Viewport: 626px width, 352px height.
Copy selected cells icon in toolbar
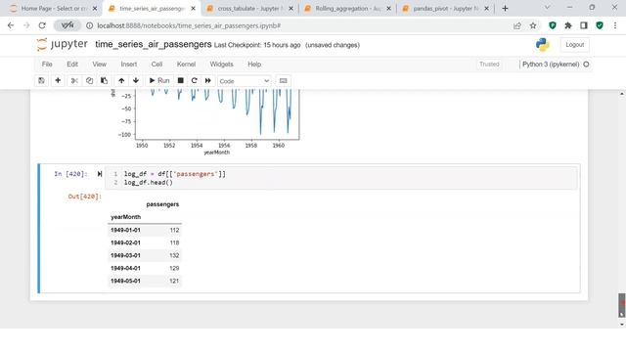click(x=89, y=80)
